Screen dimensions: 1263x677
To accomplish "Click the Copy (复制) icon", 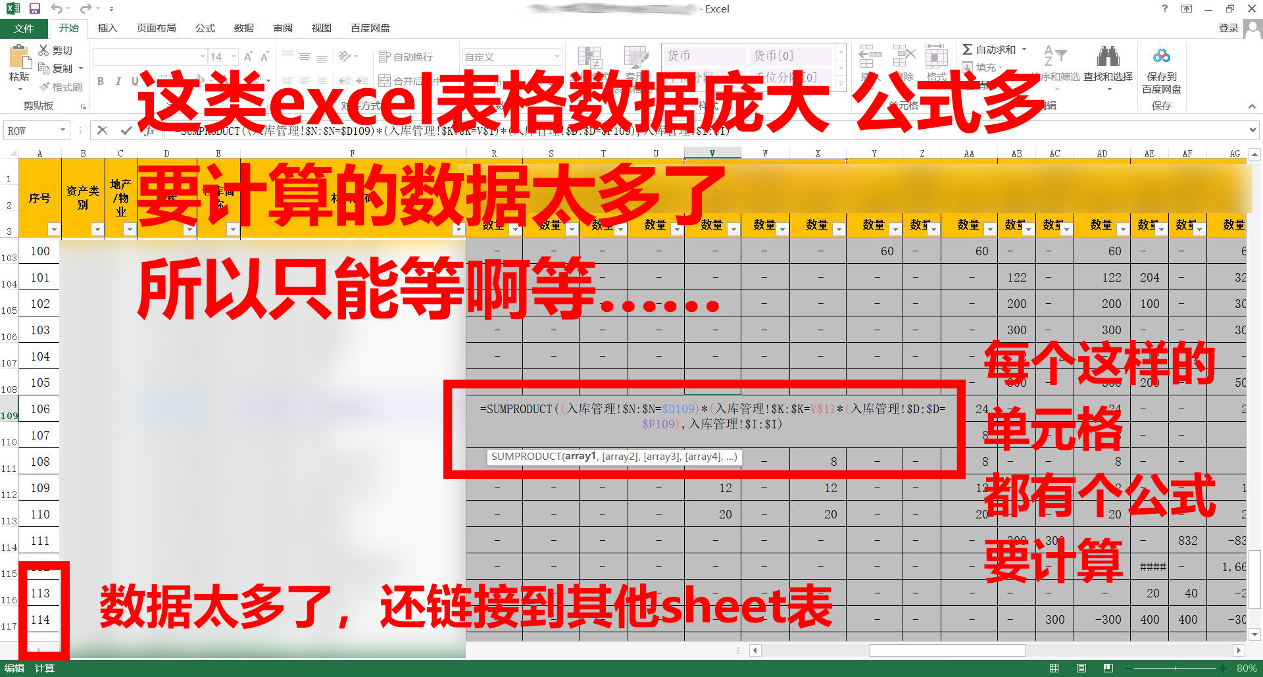I will (43, 68).
